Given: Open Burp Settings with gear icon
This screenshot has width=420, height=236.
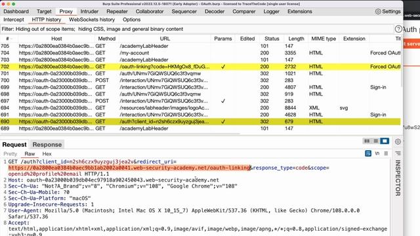Looking at the screenshot, I should (x=388, y=12).
